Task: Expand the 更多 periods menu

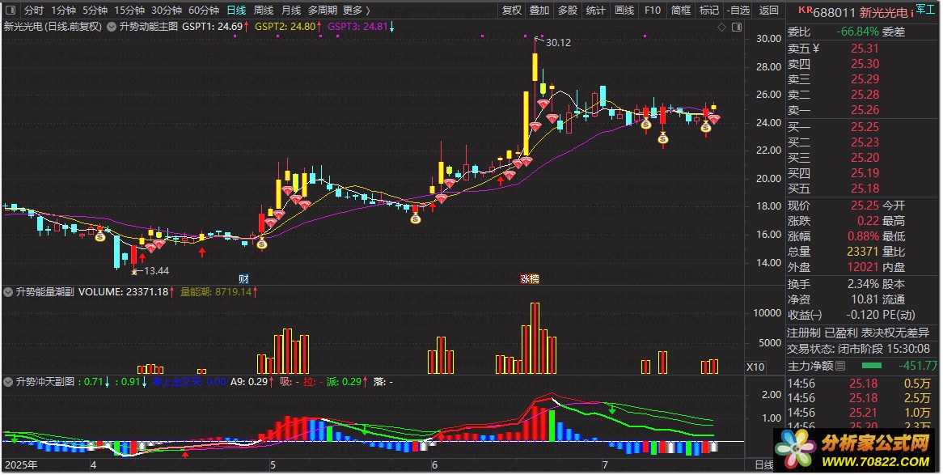Action: pos(356,11)
